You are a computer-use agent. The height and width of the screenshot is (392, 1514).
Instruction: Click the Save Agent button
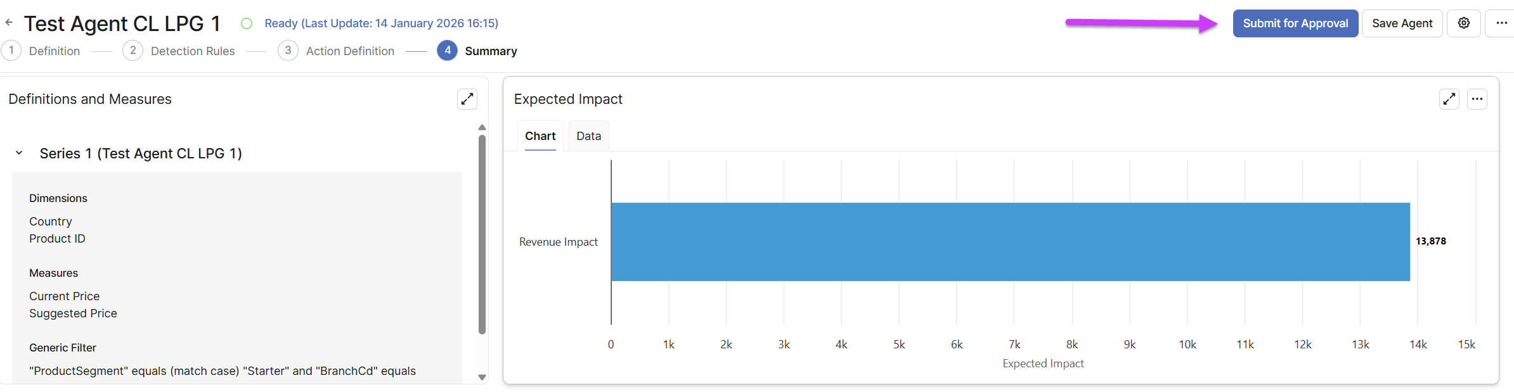pos(1402,23)
